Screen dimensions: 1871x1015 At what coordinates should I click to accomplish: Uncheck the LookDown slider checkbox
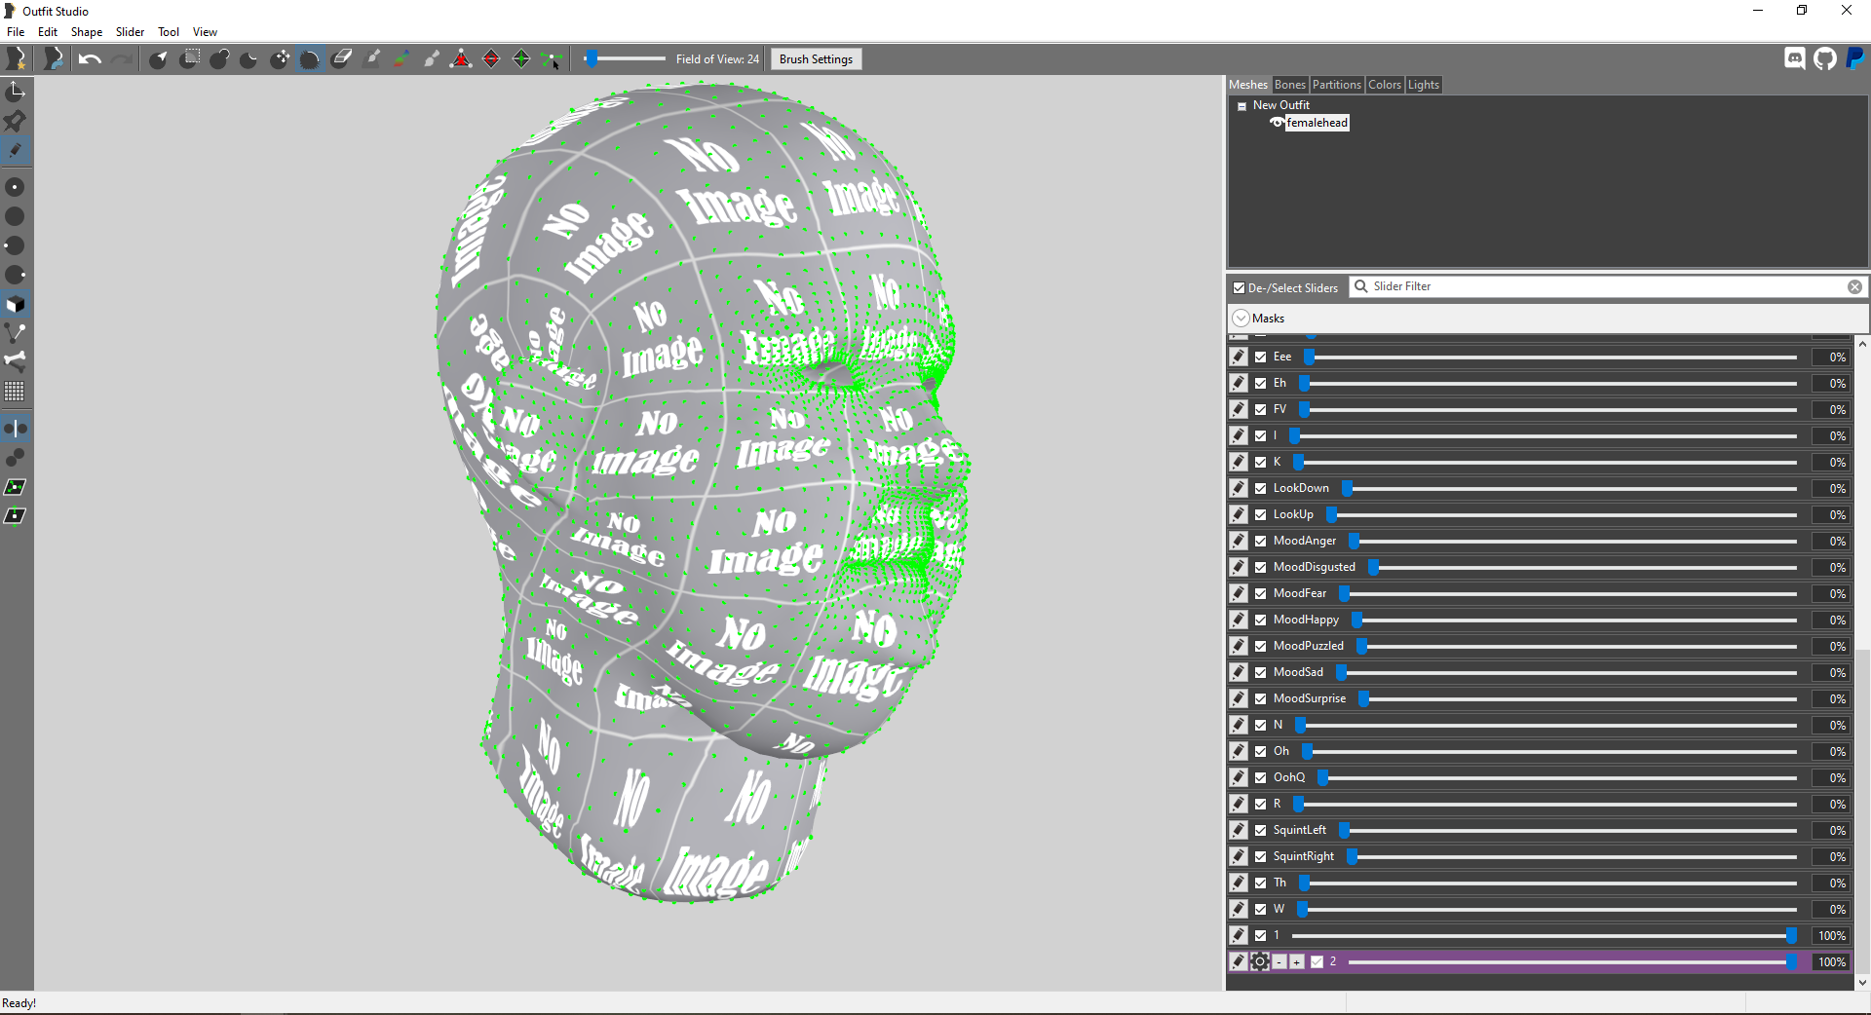pyautogui.click(x=1261, y=489)
